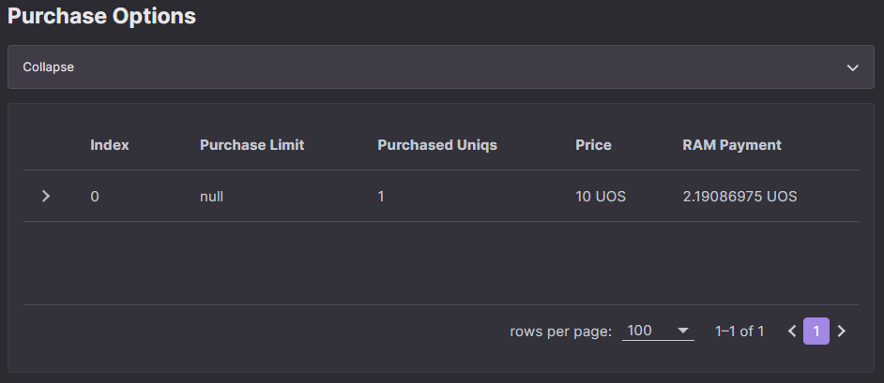
Task: Click the null purchase limit cell
Action: click(211, 197)
